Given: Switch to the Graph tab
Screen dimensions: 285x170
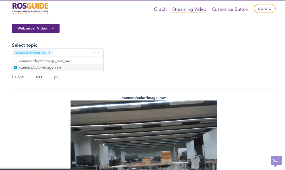Looking at the screenshot, I should click(160, 9).
